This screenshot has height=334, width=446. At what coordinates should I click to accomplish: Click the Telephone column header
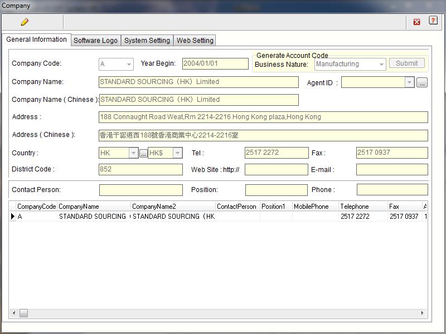[x=363, y=207]
